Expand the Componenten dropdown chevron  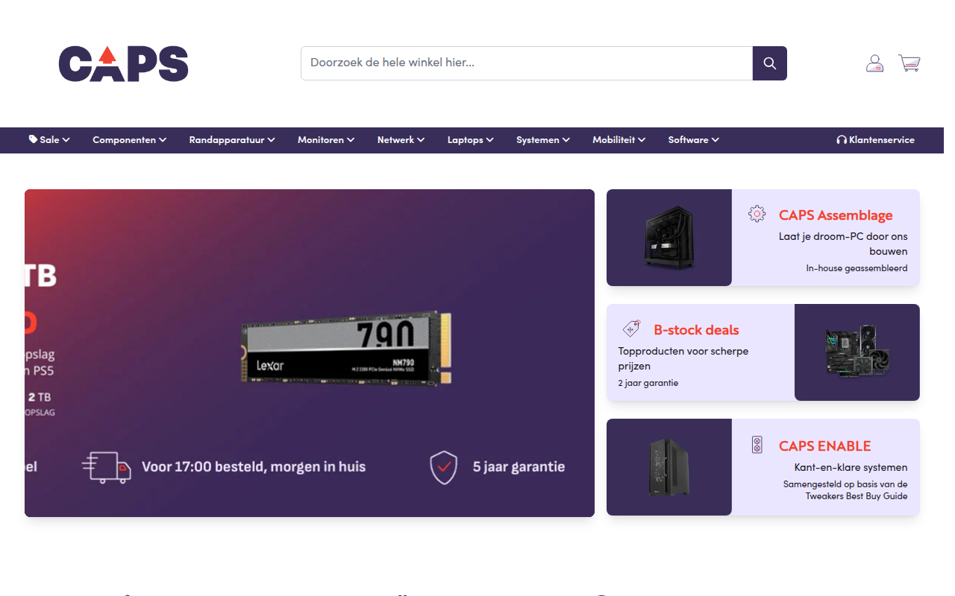[x=163, y=140]
